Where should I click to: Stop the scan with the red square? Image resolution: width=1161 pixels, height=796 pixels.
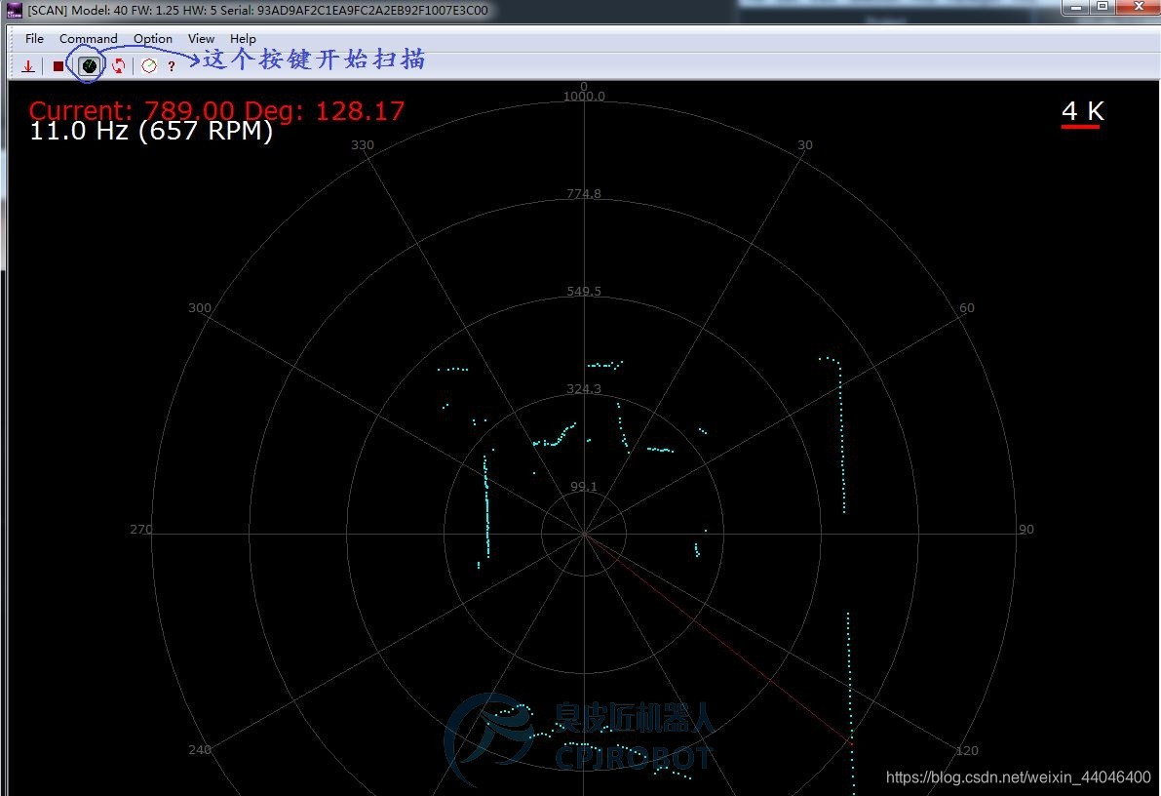pyautogui.click(x=58, y=66)
